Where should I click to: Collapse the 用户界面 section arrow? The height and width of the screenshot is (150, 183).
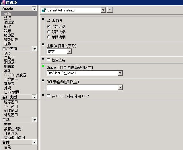click(34, 49)
